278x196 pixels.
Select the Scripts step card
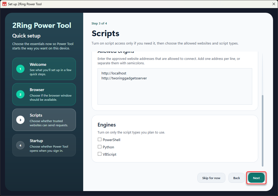tap(44, 120)
